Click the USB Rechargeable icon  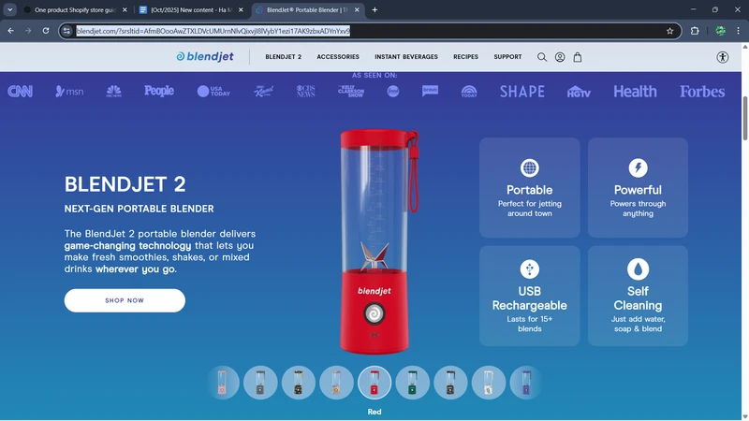(529, 269)
